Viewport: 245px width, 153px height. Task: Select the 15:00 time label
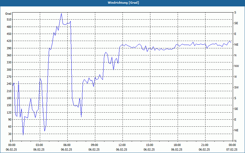(149, 145)
